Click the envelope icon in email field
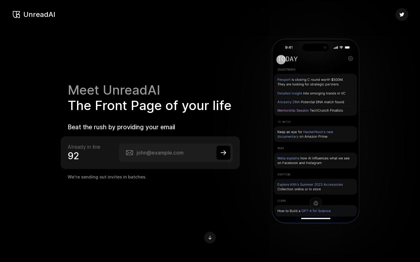The width and height of the screenshot is (420, 262). [129, 153]
